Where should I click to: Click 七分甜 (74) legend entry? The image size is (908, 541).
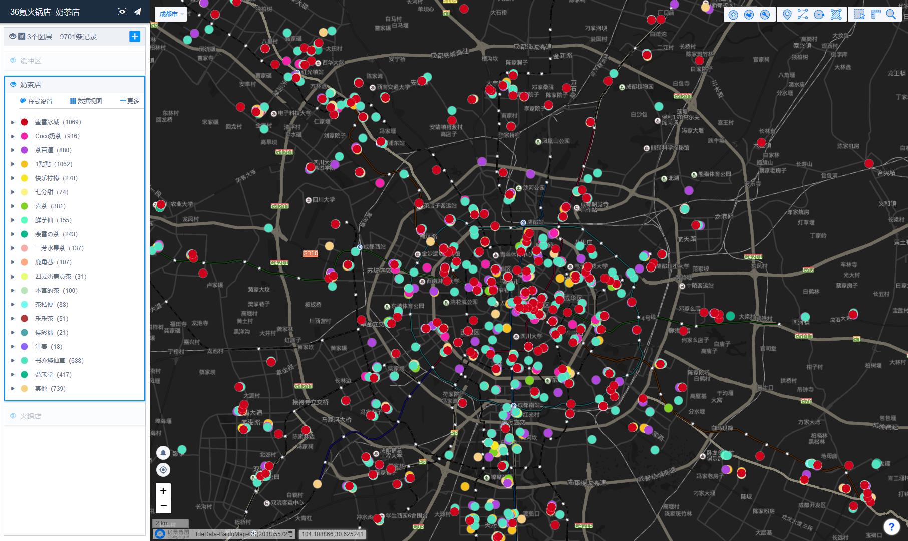(52, 192)
